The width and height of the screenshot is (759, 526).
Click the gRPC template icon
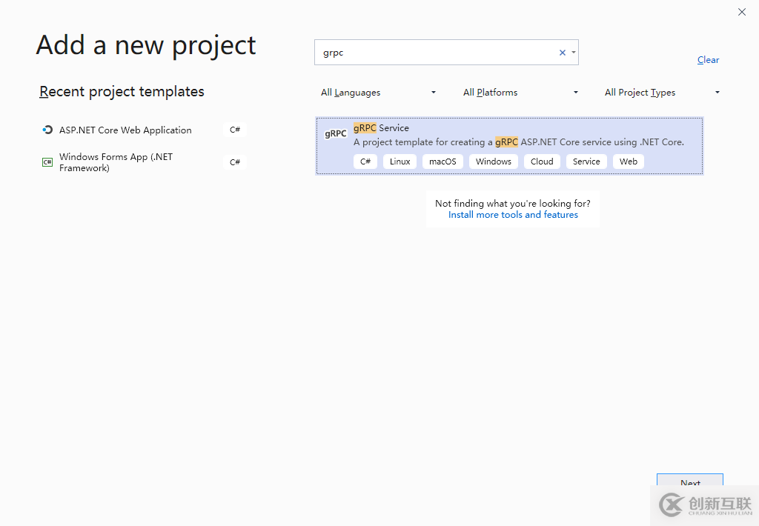click(336, 134)
